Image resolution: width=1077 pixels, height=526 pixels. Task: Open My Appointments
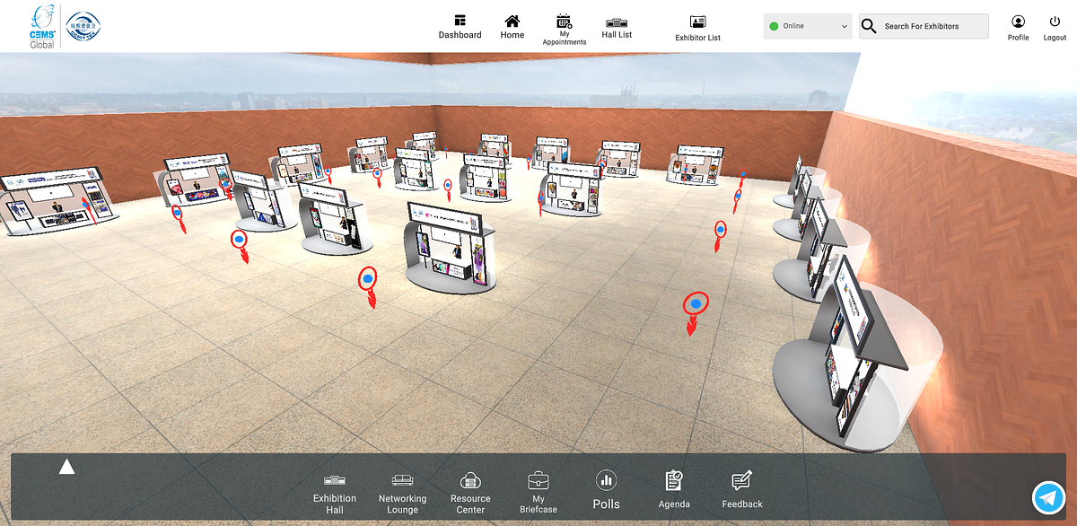point(564,27)
